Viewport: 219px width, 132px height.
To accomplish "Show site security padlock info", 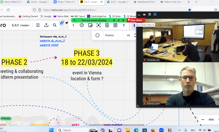I will (40, 10).
